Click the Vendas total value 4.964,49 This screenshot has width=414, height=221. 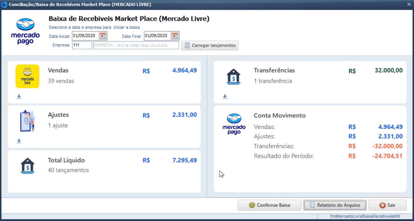(x=184, y=70)
